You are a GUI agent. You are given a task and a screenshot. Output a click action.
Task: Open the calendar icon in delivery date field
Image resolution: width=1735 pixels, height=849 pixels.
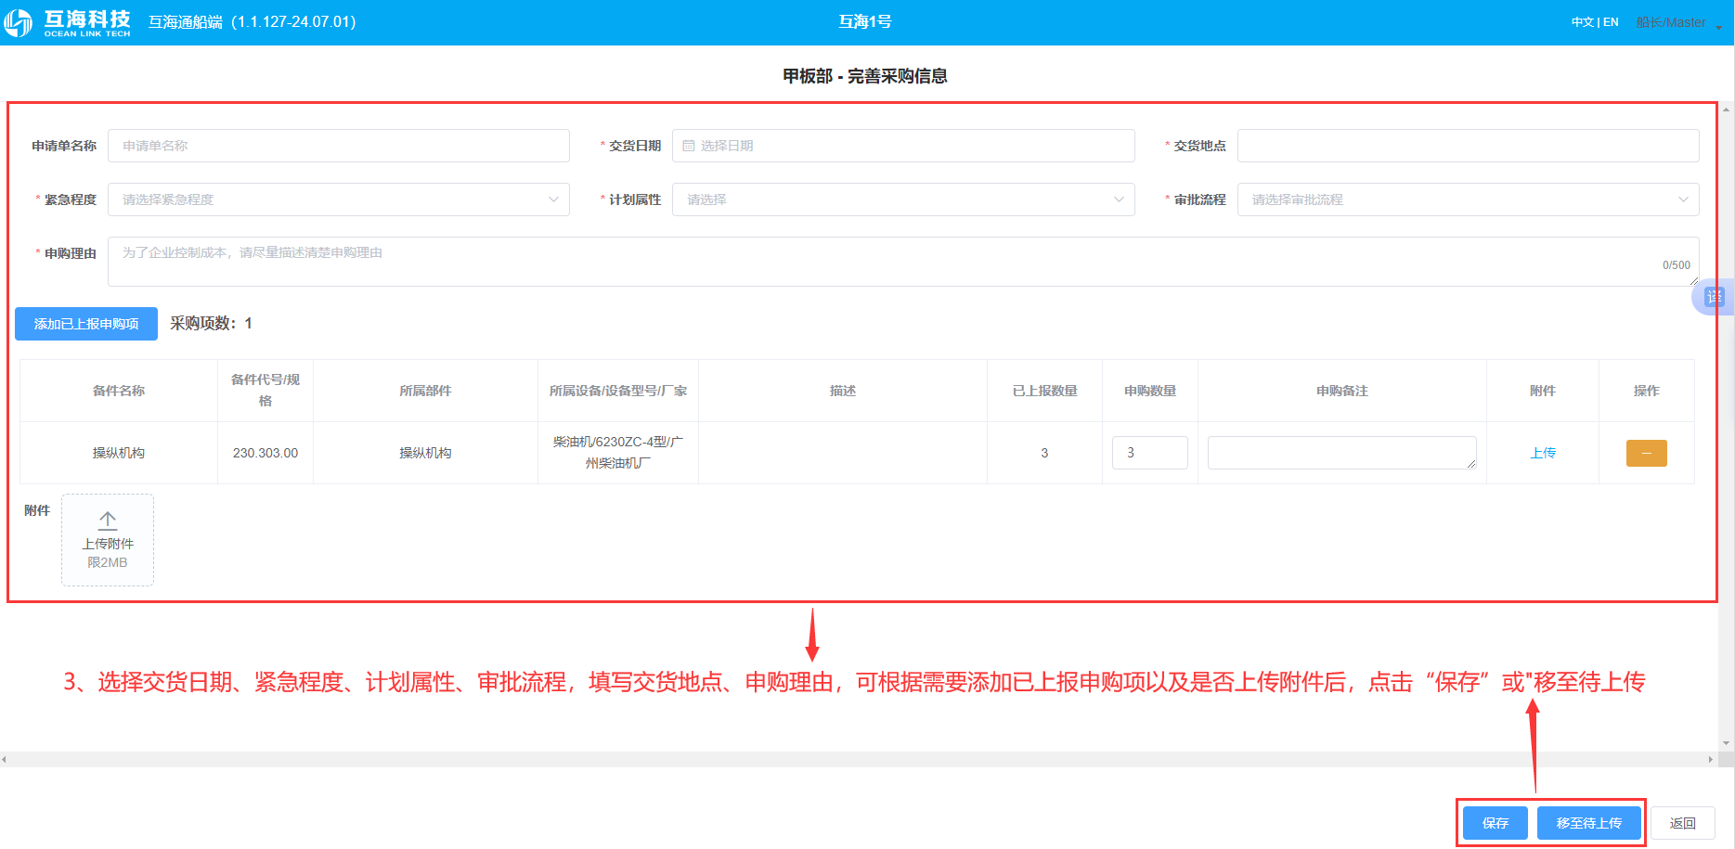pos(688,146)
